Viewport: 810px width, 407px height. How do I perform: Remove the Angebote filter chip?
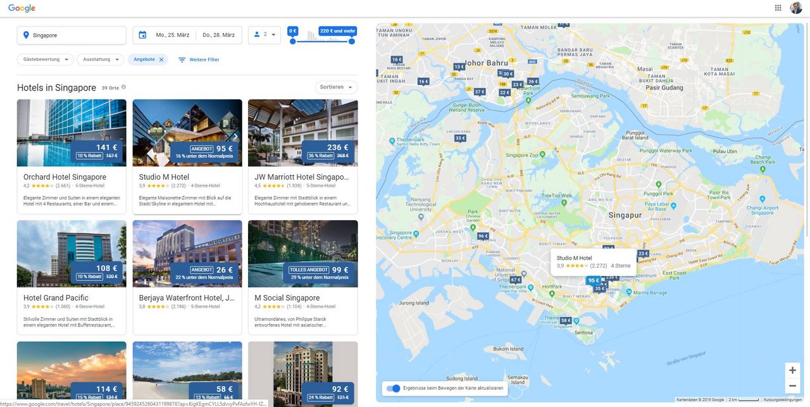pyautogui.click(x=161, y=59)
